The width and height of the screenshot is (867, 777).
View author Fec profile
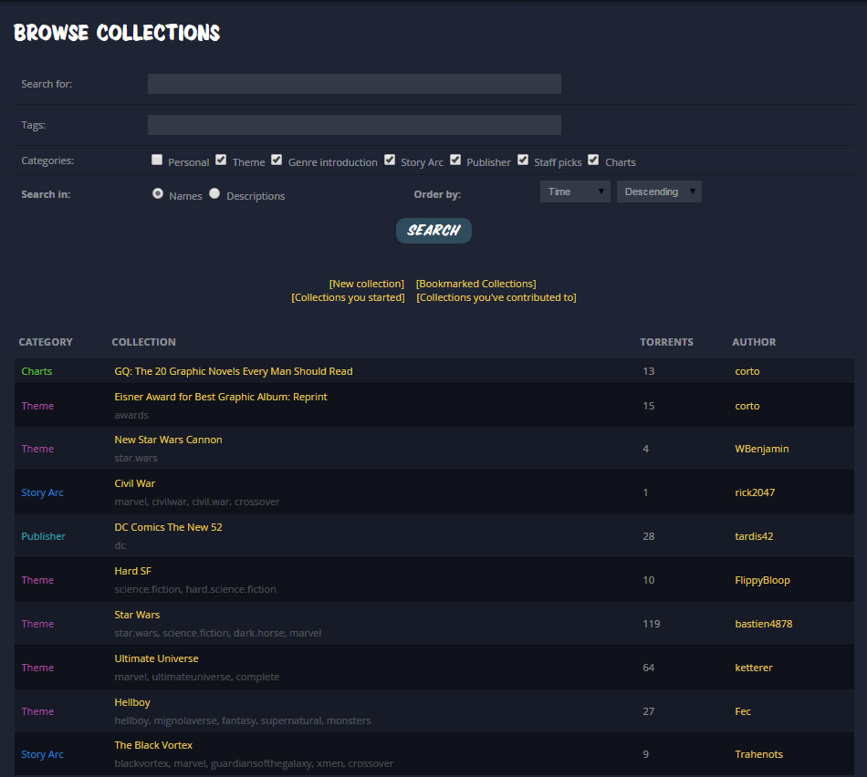coord(743,711)
